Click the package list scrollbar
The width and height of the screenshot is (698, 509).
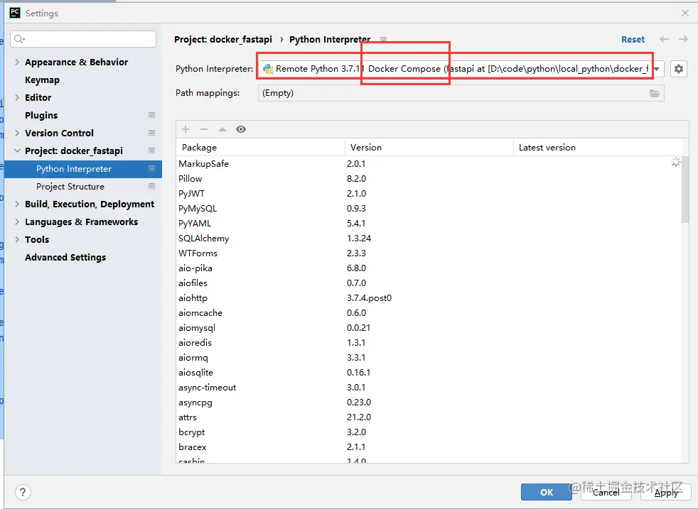pyautogui.click(x=685, y=189)
